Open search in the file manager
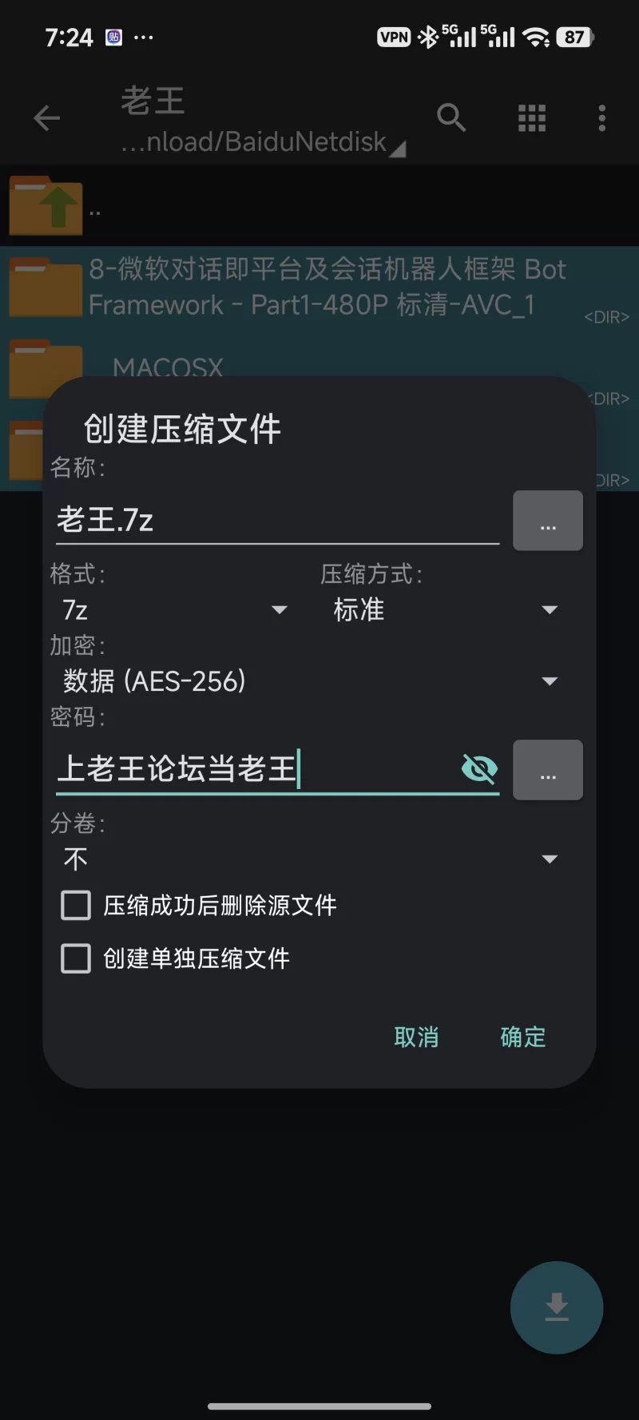The height and width of the screenshot is (1420, 639). click(x=451, y=117)
